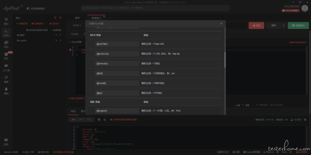The width and height of the screenshot is (311, 155).
Task: Open the application/json content type dropdown
Action: tap(298, 42)
